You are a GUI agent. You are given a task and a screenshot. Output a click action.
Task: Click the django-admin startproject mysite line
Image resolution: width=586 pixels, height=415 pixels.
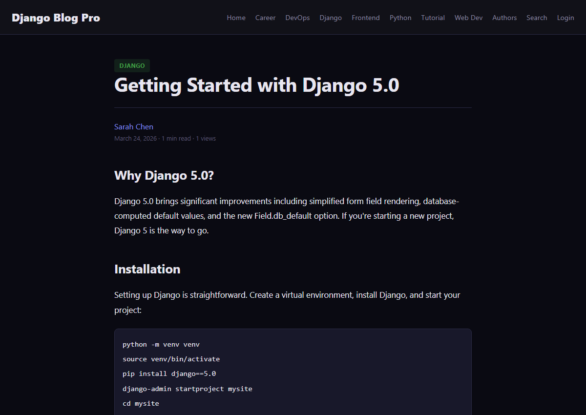[187, 389]
